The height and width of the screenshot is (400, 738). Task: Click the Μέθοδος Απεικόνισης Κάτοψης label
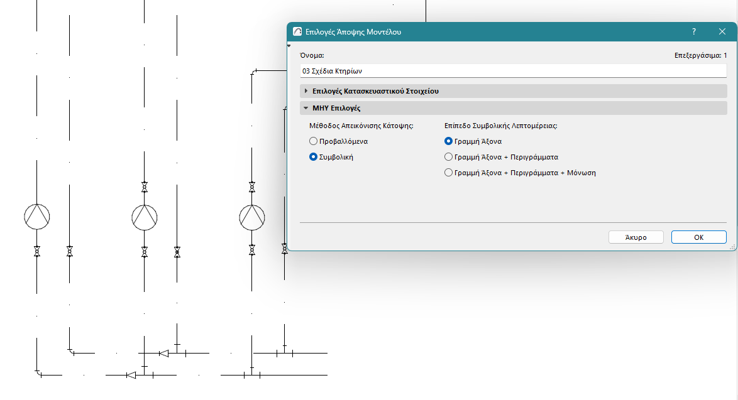pyautogui.click(x=361, y=126)
